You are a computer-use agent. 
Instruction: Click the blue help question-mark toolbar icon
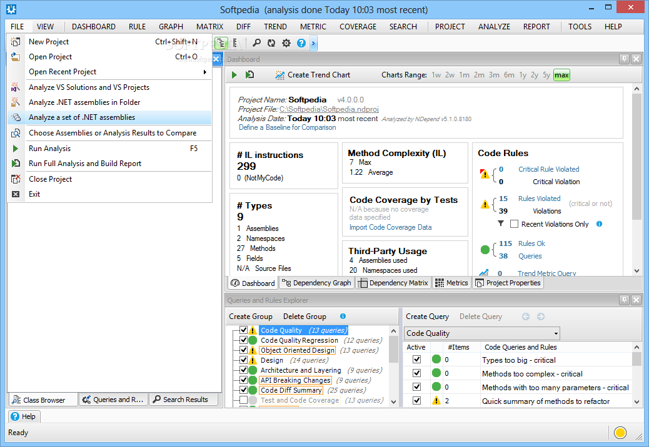point(301,43)
